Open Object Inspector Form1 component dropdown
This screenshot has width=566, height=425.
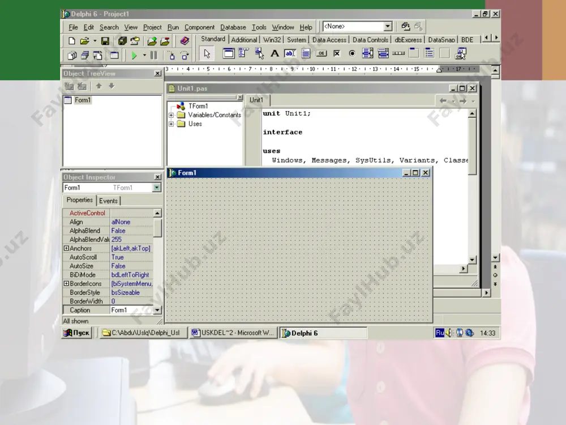click(x=157, y=188)
